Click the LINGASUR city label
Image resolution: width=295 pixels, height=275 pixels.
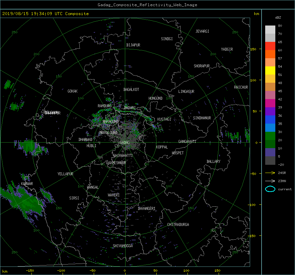[x=186, y=92]
